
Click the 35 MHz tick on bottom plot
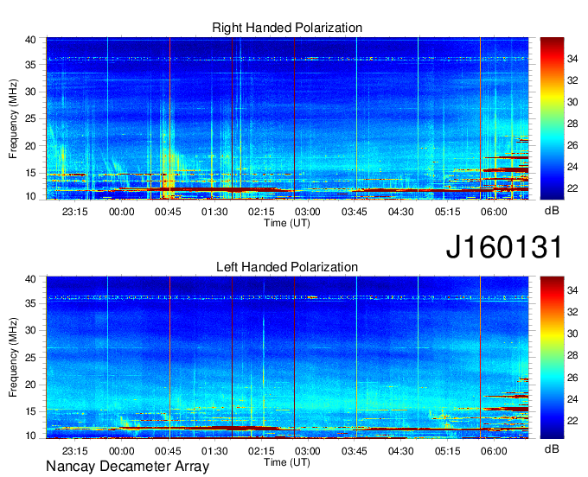pyautogui.click(x=30, y=304)
